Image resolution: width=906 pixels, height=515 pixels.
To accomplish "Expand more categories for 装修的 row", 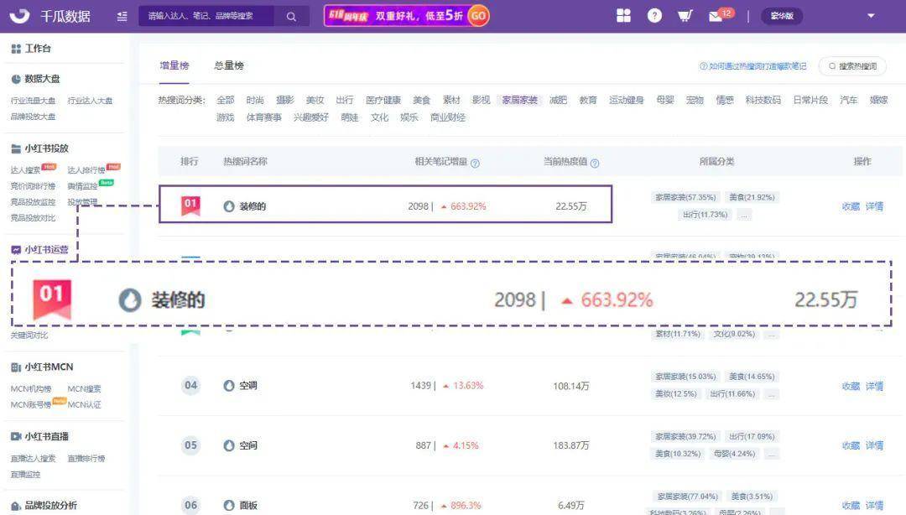I will click(x=744, y=215).
